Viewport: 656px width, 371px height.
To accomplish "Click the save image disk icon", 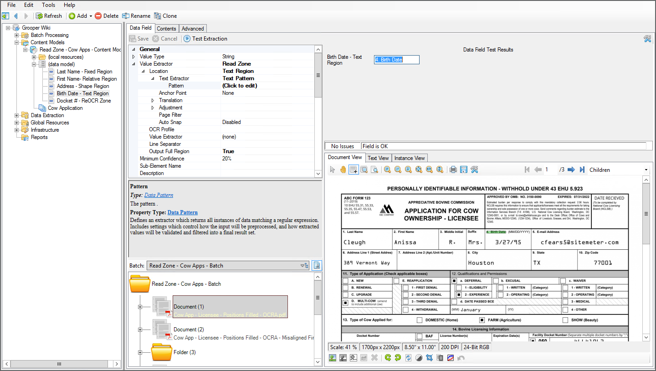I will (x=463, y=170).
